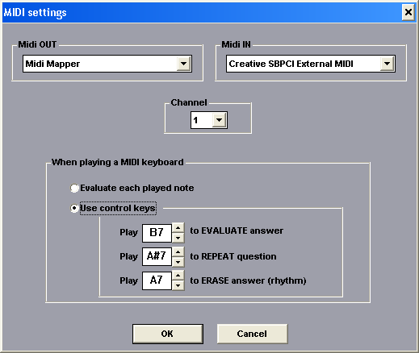Click the A7 note field
Image resolution: width=419 pixels, height=353 pixels.
tap(157, 280)
